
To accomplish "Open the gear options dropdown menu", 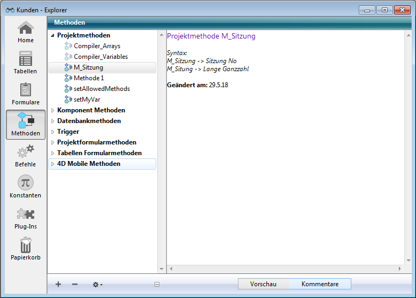I will (x=97, y=285).
